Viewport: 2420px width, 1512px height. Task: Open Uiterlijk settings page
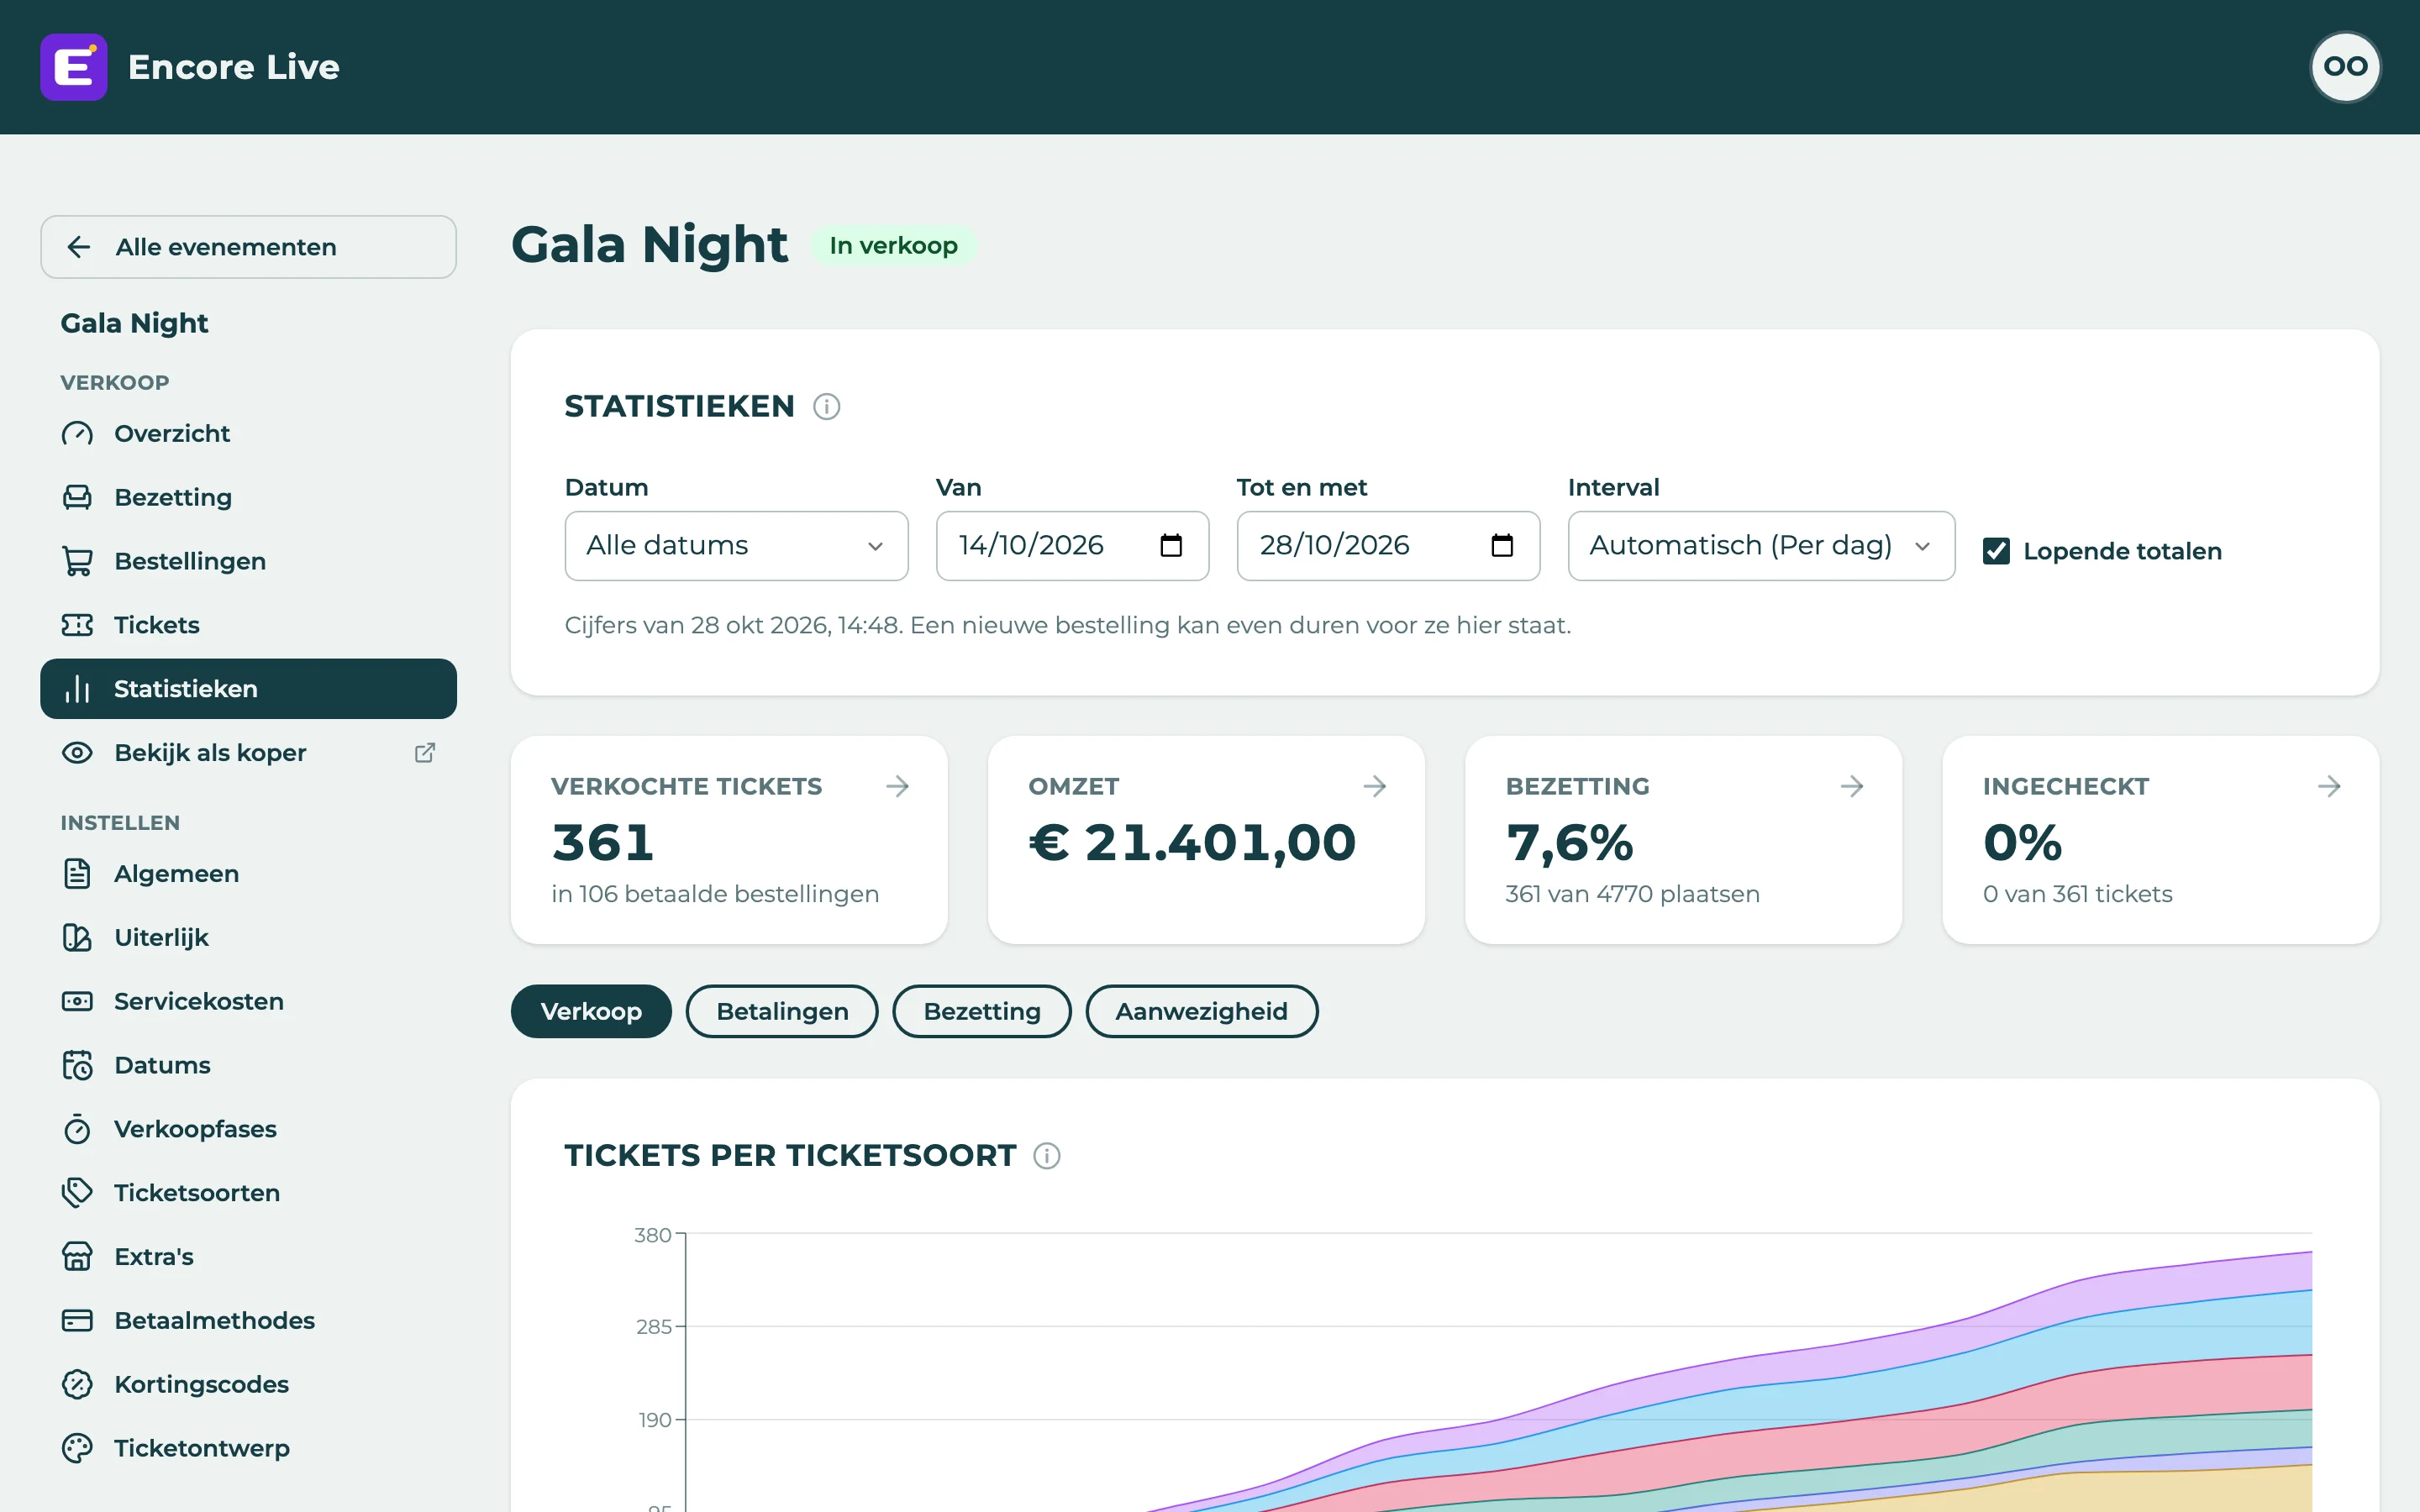(248, 938)
